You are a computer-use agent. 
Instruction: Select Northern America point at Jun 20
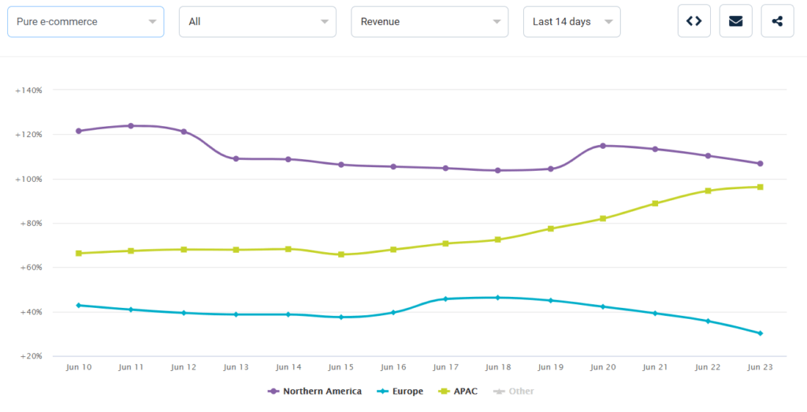pos(603,146)
